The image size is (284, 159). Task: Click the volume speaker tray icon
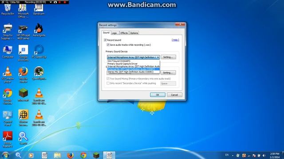coord(264,155)
